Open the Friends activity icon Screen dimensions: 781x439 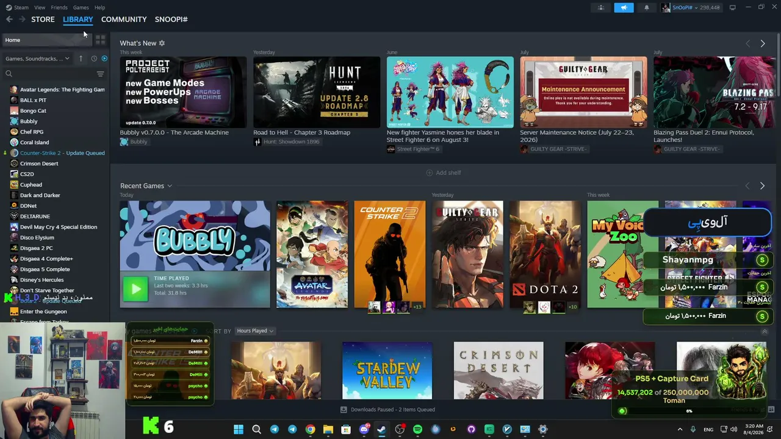point(601,7)
